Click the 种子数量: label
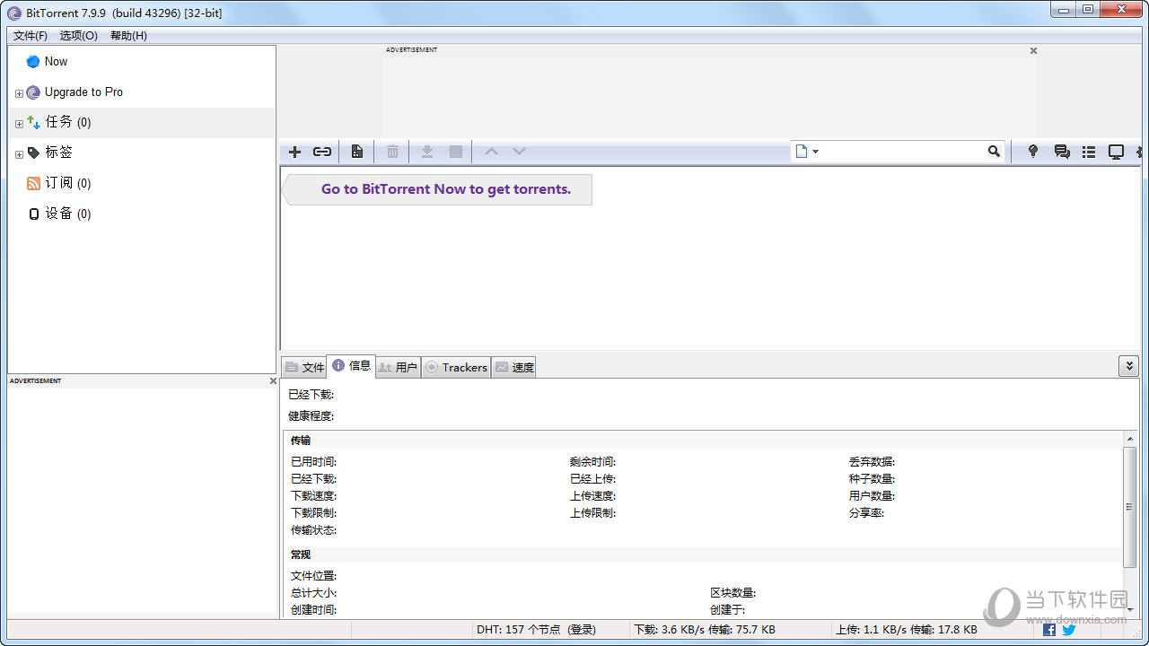This screenshot has height=646, width=1149. click(872, 479)
